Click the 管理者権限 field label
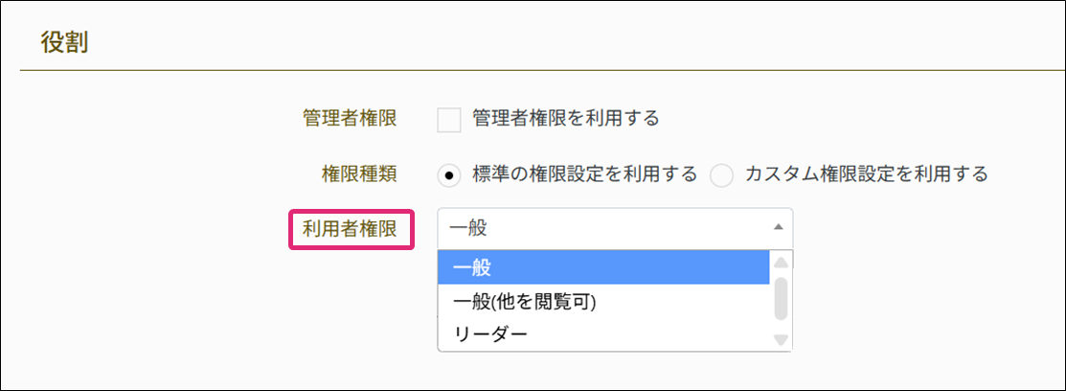The width and height of the screenshot is (1066, 391). click(x=350, y=119)
